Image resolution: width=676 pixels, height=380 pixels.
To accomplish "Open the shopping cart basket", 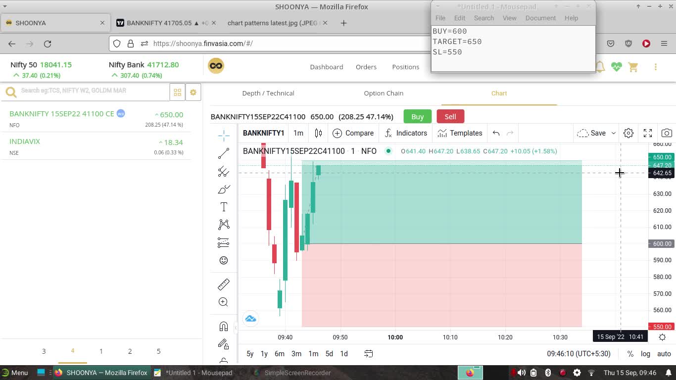I will [x=633, y=67].
